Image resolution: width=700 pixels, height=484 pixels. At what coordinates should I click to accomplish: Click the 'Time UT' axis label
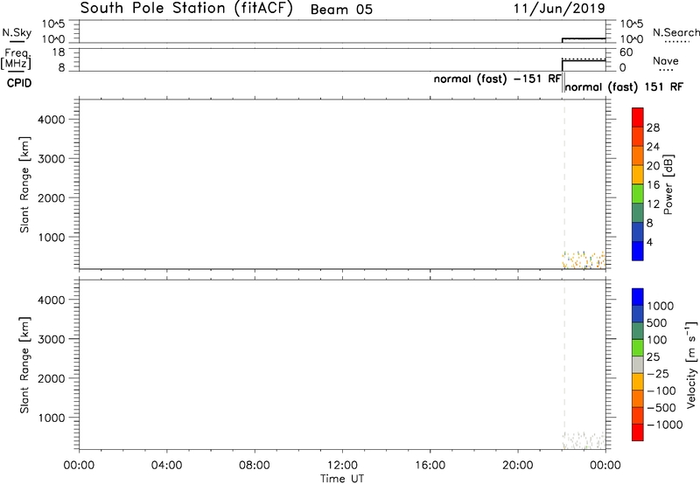pyautogui.click(x=342, y=479)
